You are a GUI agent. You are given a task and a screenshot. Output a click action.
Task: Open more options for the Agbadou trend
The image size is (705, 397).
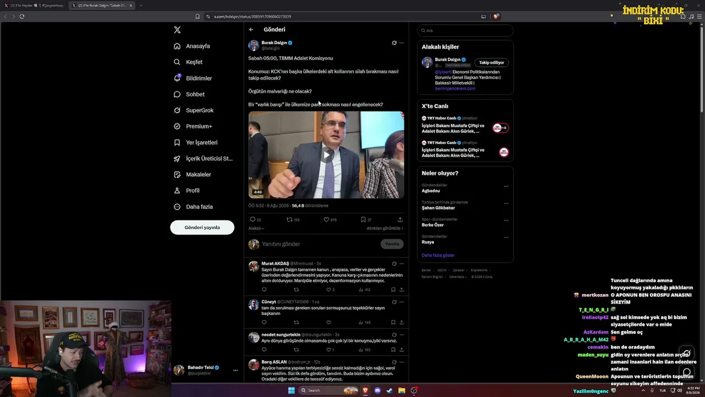tap(506, 186)
